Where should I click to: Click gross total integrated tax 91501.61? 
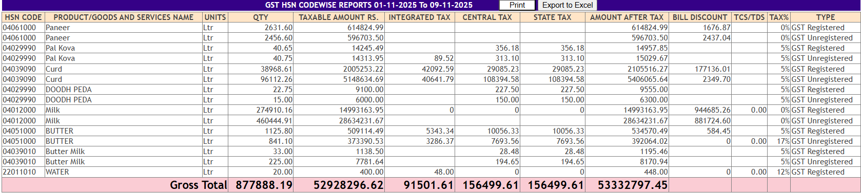[x=428, y=185]
